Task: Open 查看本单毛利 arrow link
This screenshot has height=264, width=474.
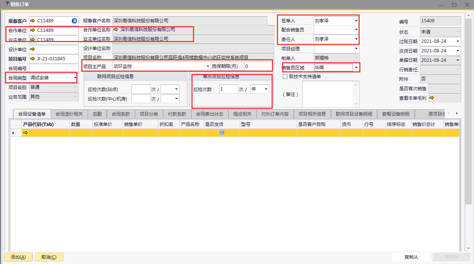Action: click(x=431, y=98)
